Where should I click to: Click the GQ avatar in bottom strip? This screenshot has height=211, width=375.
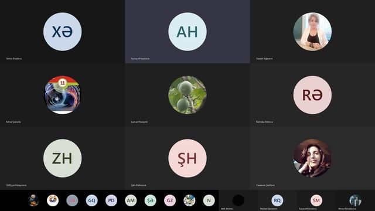[x=92, y=200]
